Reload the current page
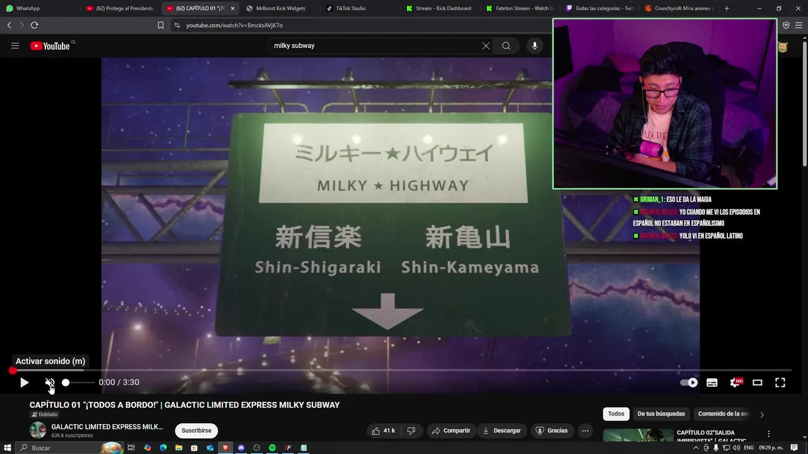Viewport: 808px width, 454px height. (34, 25)
